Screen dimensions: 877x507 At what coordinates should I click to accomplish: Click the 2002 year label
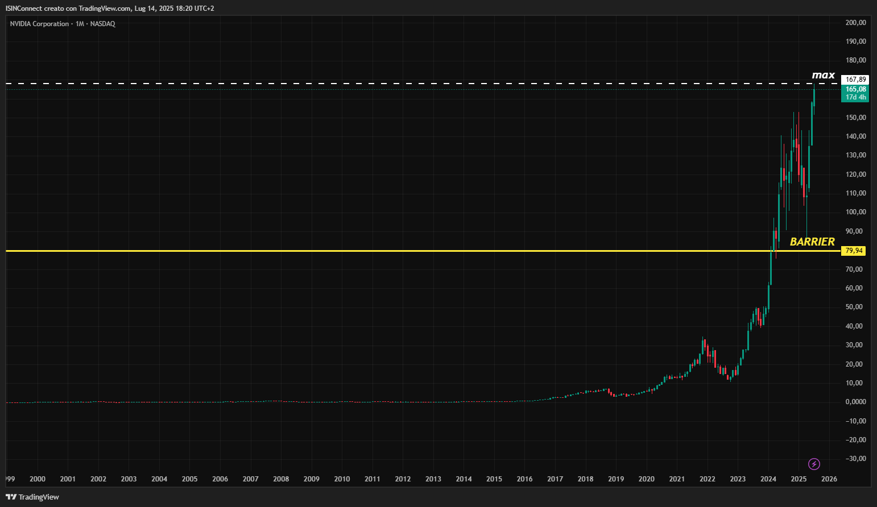(x=98, y=479)
